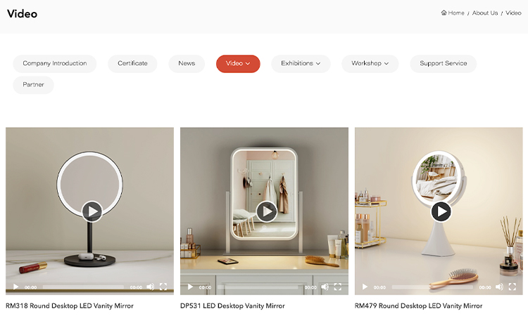This screenshot has width=528, height=316.
Task: Click small play control on RM318 video bar
Action: click(15, 287)
